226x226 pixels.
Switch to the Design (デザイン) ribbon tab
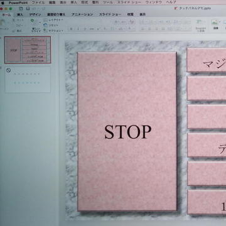tap(35, 14)
